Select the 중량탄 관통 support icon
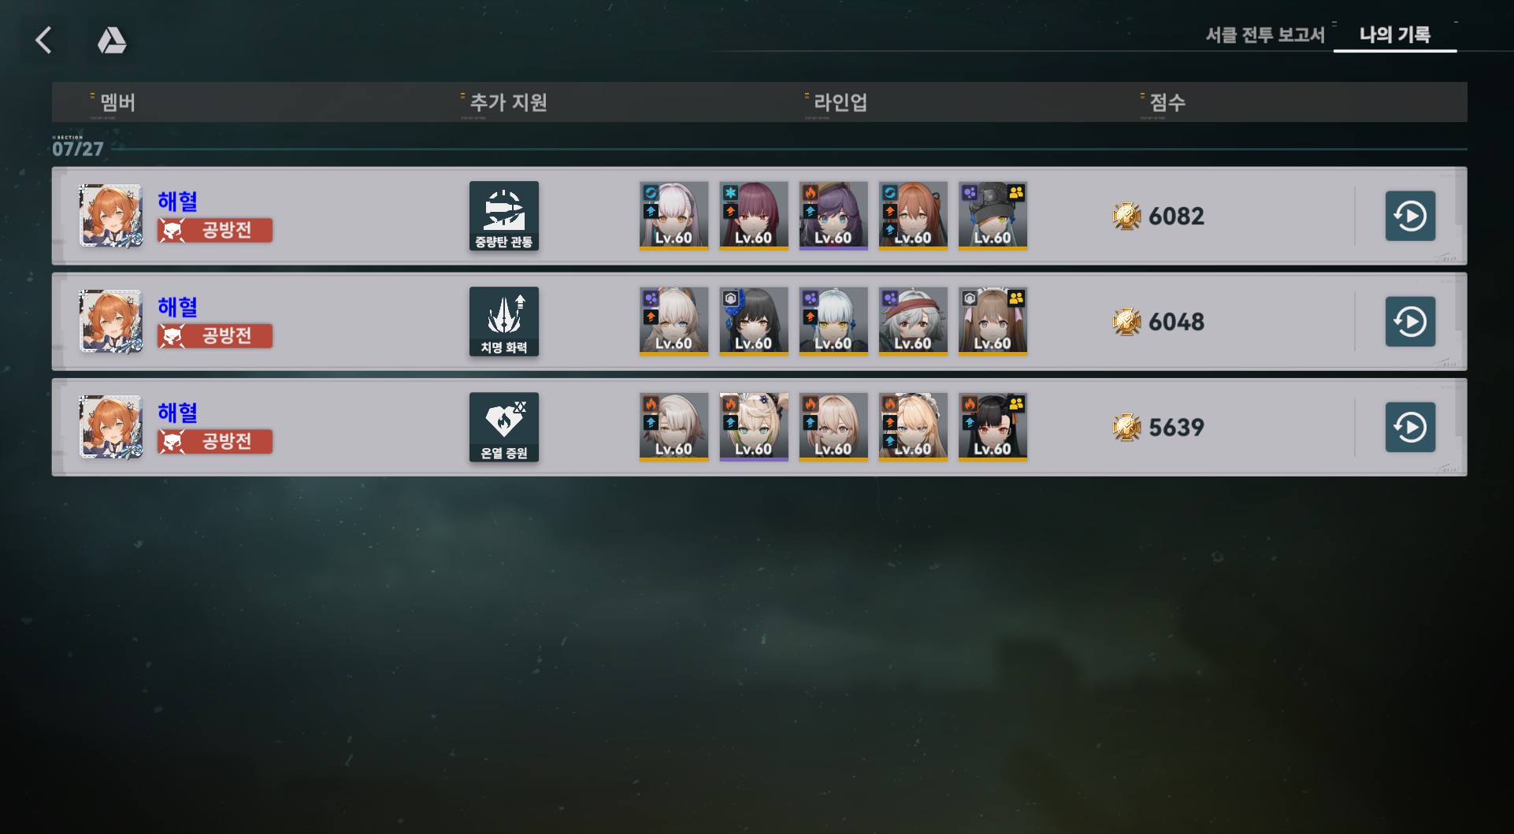 504,216
